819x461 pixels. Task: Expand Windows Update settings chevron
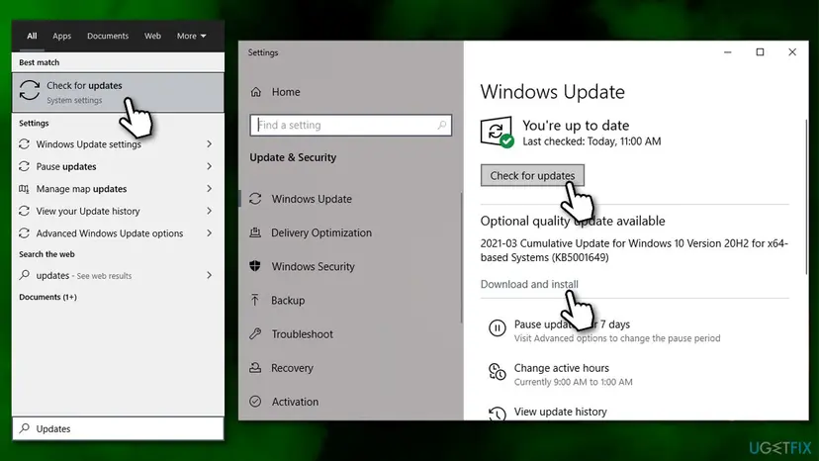(x=209, y=143)
